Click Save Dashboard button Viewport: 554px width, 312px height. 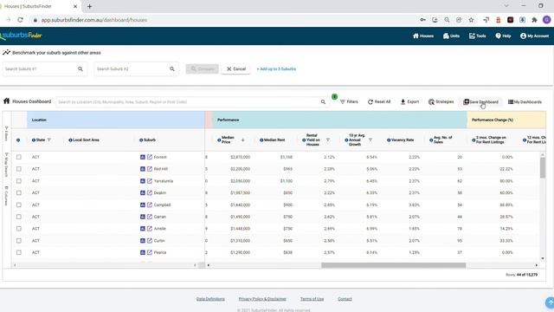481,102
